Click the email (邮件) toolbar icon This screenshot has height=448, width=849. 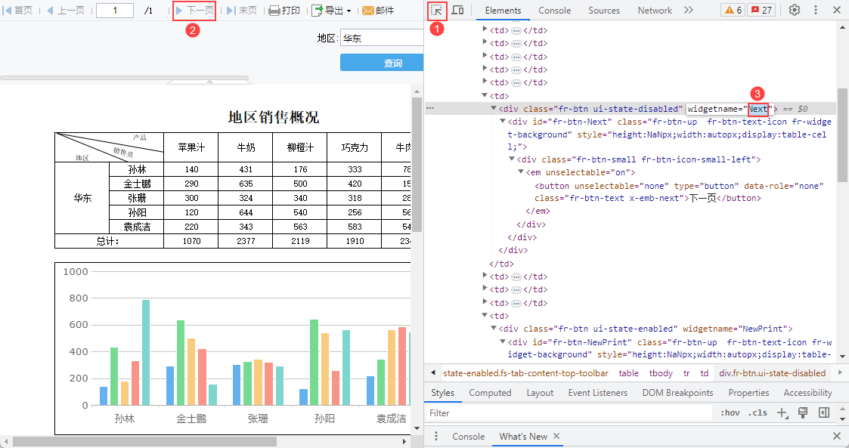pyautogui.click(x=378, y=11)
